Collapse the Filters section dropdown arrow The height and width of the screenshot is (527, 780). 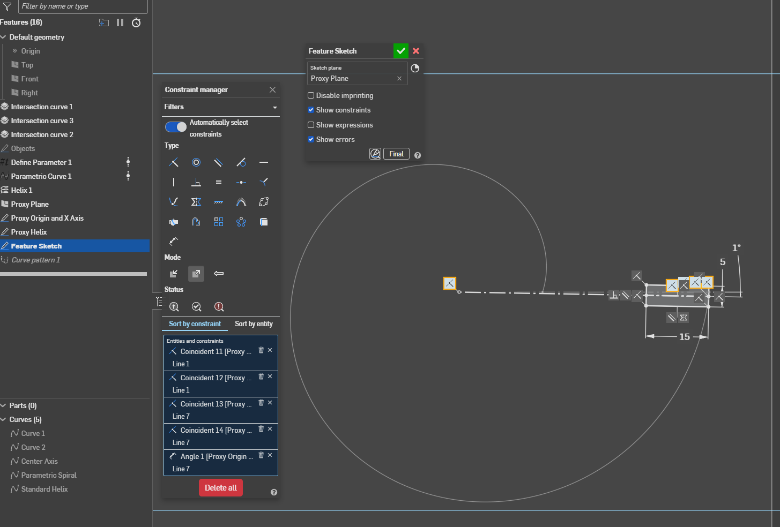[x=275, y=108]
